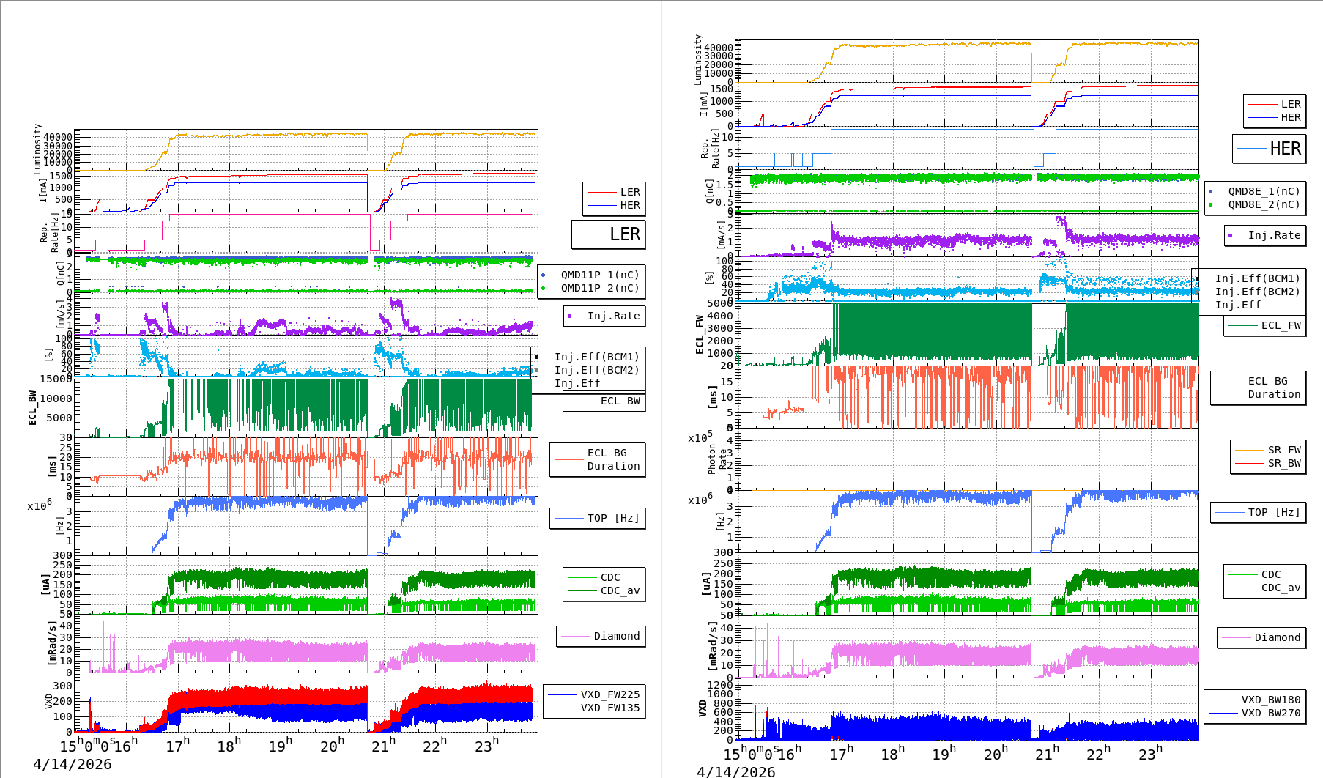
Task: Click the VXD_BW270 legend entry
Action: coord(1270,714)
